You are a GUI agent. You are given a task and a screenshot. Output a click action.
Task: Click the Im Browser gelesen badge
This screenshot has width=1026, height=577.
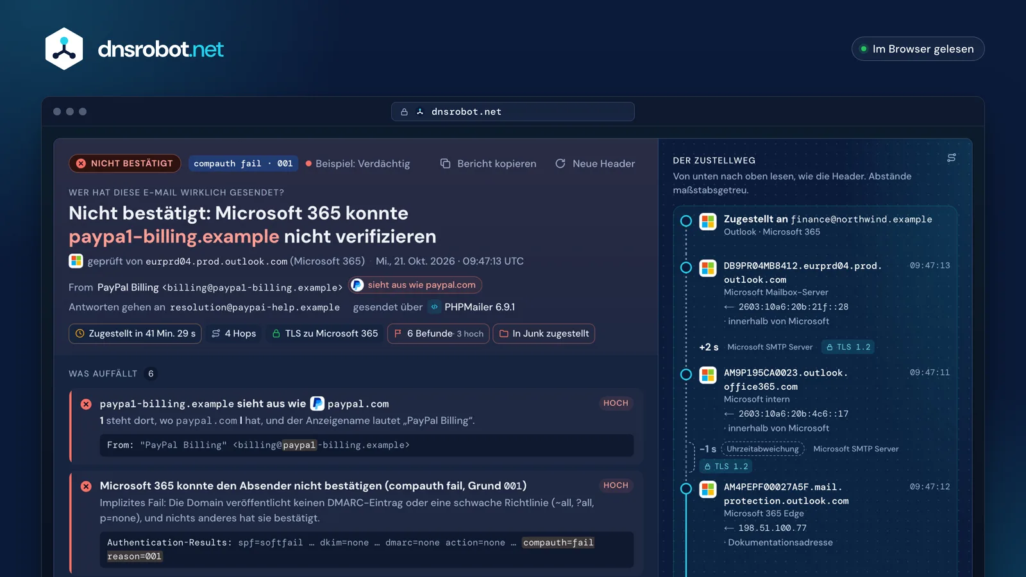[x=918, y=49]
